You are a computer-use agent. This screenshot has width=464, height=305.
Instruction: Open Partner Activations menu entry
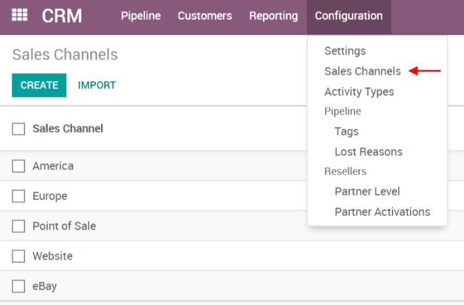click(382, 212)
